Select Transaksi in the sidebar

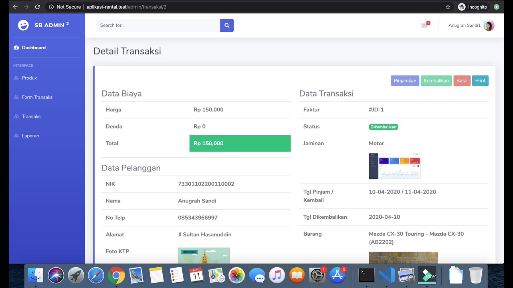click(32, 116)
